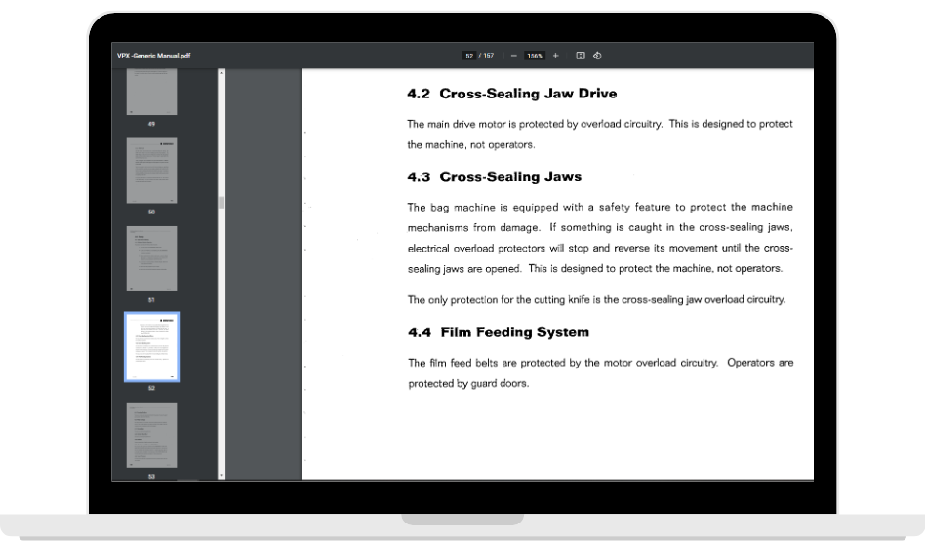The height and width of the screenshot is (542, 925).
Task: Click the 4.2 Cross-Sealing Jaw Drive heading
Action: pyautogui.click(x=511, y=95)
